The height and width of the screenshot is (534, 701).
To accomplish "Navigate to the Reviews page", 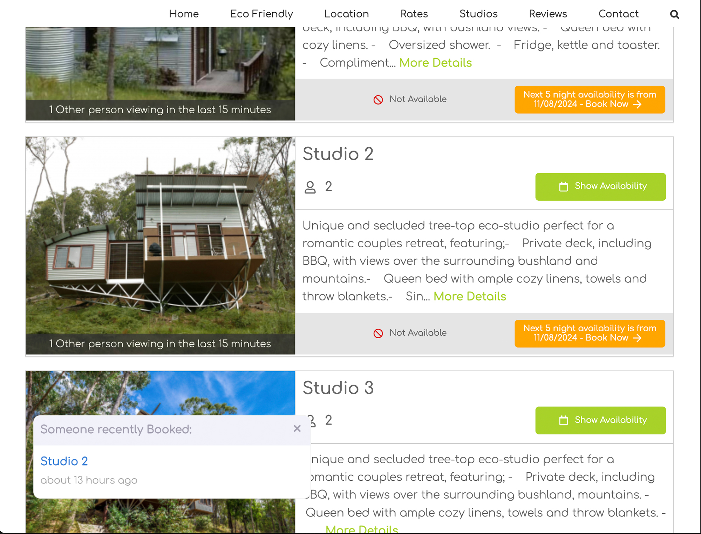I will pyautogui.click(x=548, y=14).
